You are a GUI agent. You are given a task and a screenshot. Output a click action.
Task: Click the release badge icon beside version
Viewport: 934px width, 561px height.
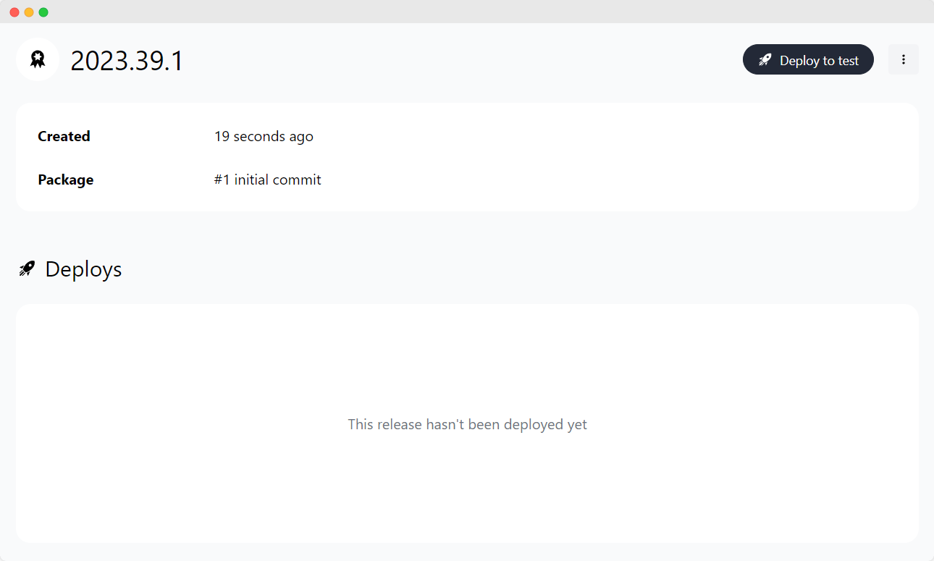coord(38,59)
